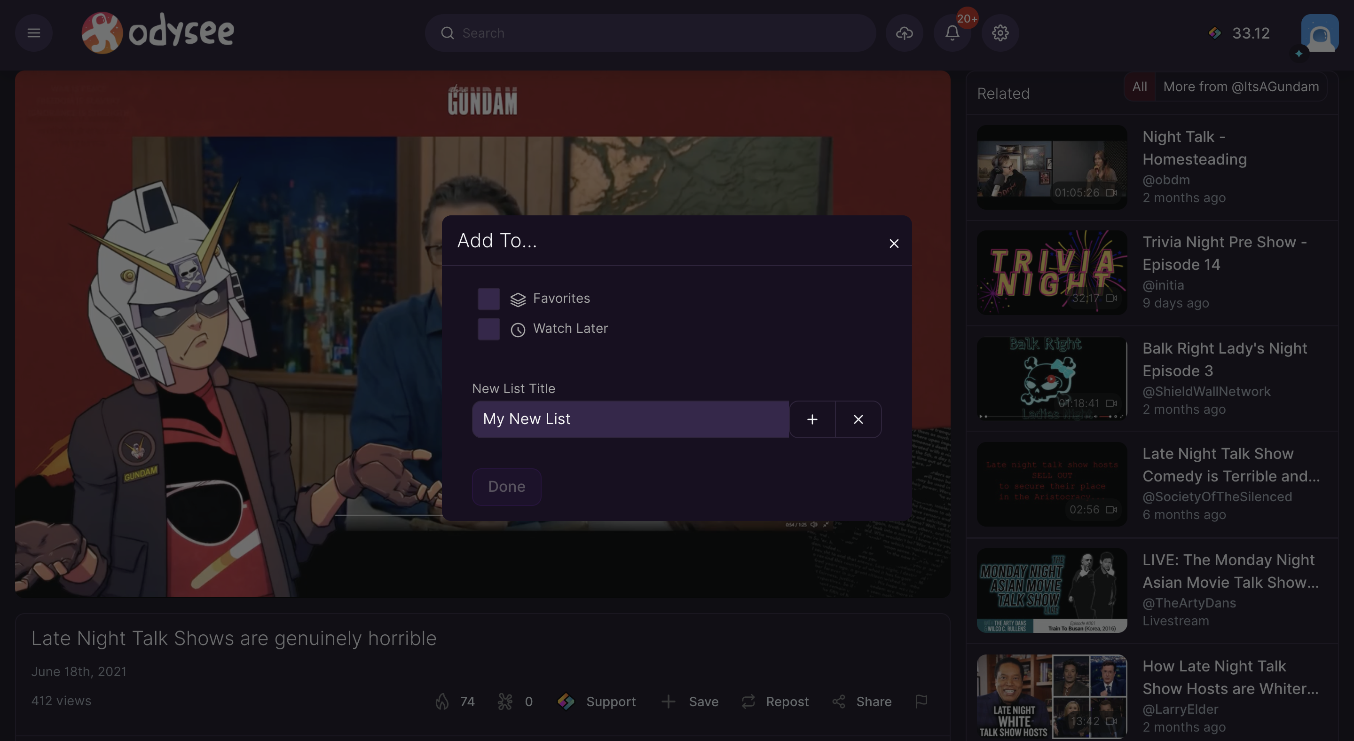
Task: Open notifications bell
Action: [952, 33]
